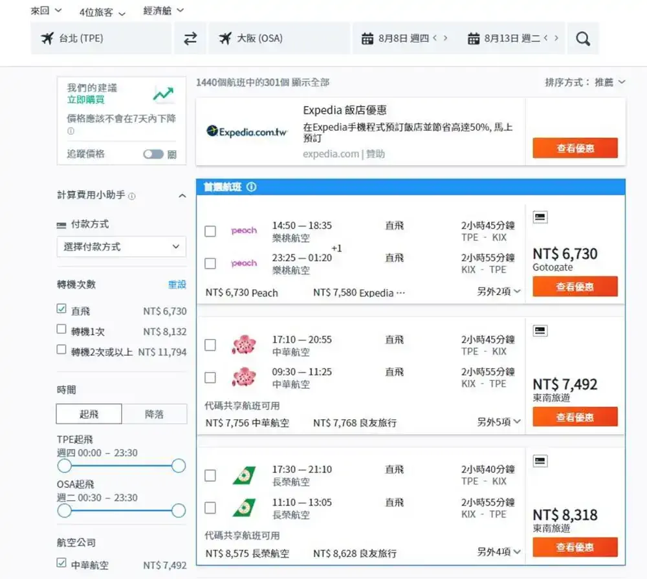Select the 長榮航空 17:30 flight checkbox
Screen dimensions: 647x579
[210, 475]
